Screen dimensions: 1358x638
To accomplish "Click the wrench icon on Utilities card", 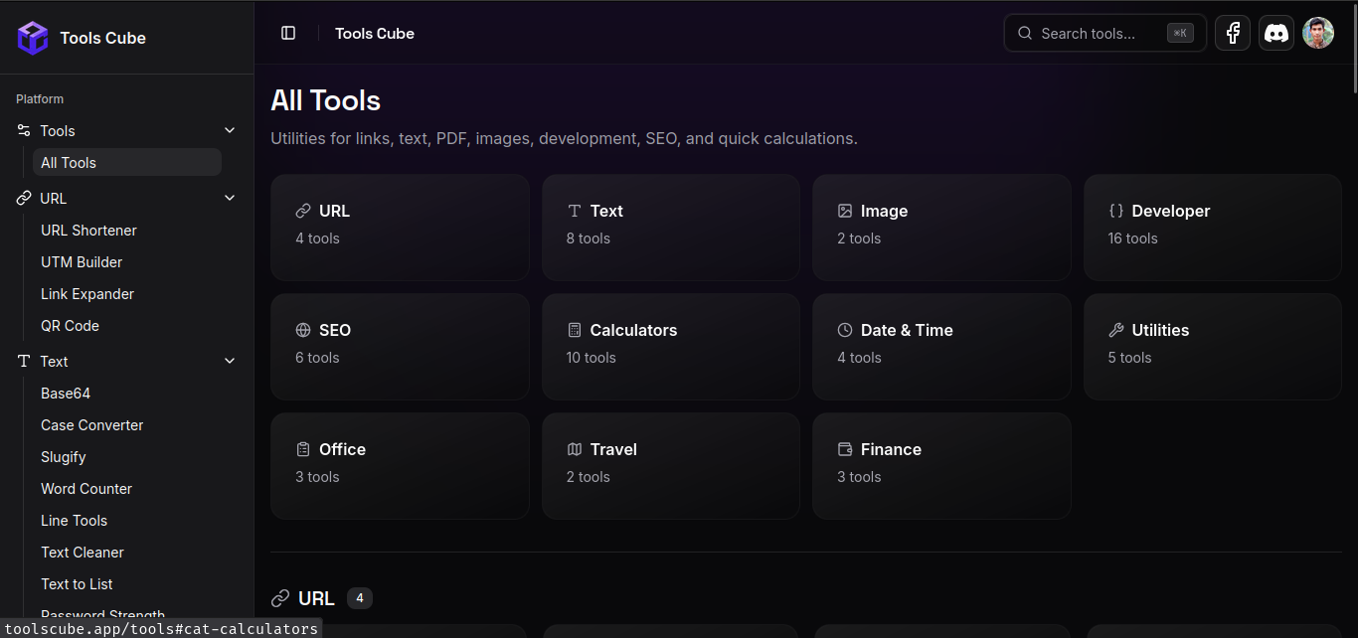I will [1116, 330].
